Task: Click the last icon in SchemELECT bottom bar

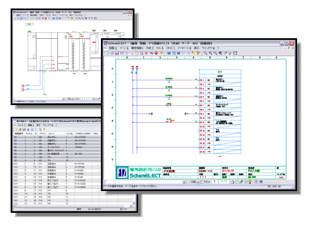Action: (261, 182)
